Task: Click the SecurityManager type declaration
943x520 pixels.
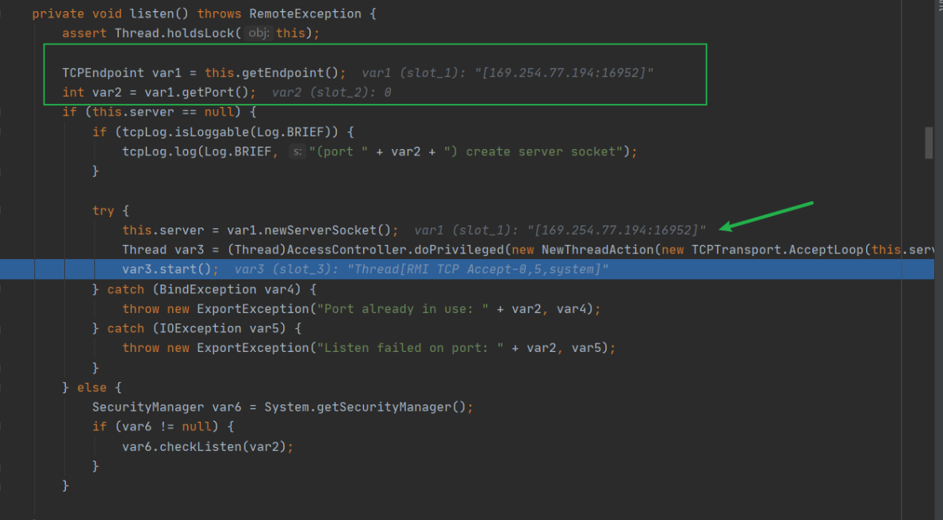Action: point(148,407)
